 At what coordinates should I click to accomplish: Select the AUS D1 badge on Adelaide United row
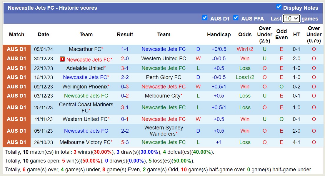pyautogui.click(x=16, y=68)
